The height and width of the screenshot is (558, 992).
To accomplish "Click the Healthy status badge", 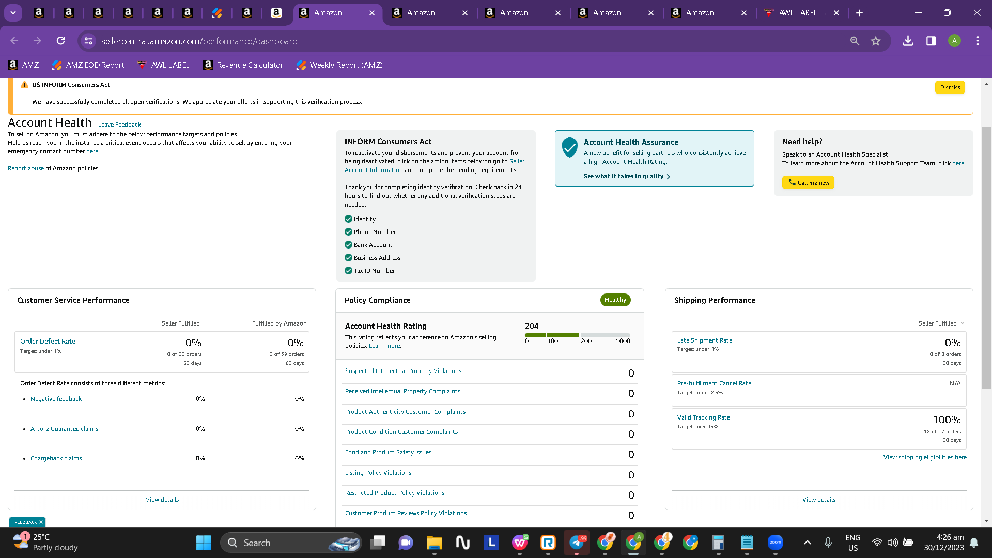I will coord(615,300).
